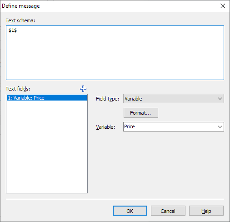Close the Define message dialog
Screen dimensions: 230x222
(223, 6)
